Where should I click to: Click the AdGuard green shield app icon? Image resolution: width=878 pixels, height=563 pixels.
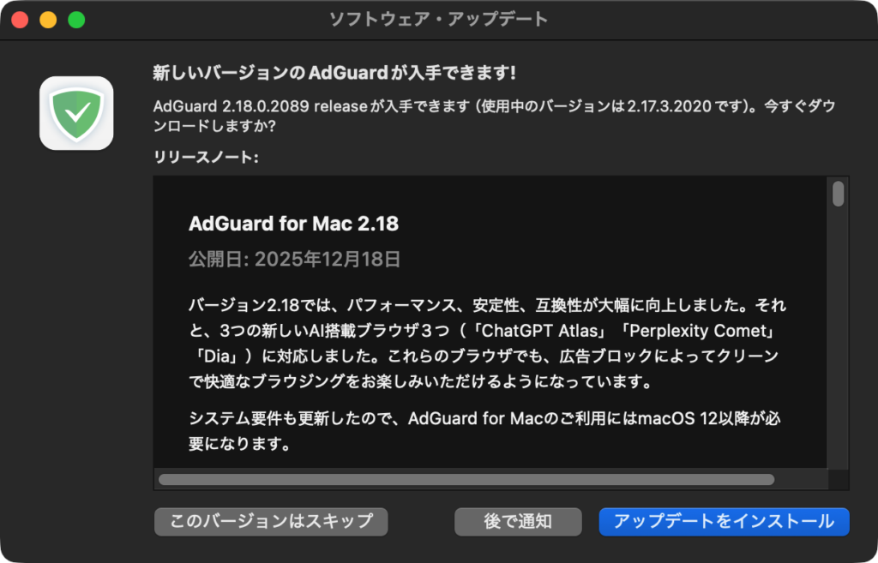tap(76, 113)
